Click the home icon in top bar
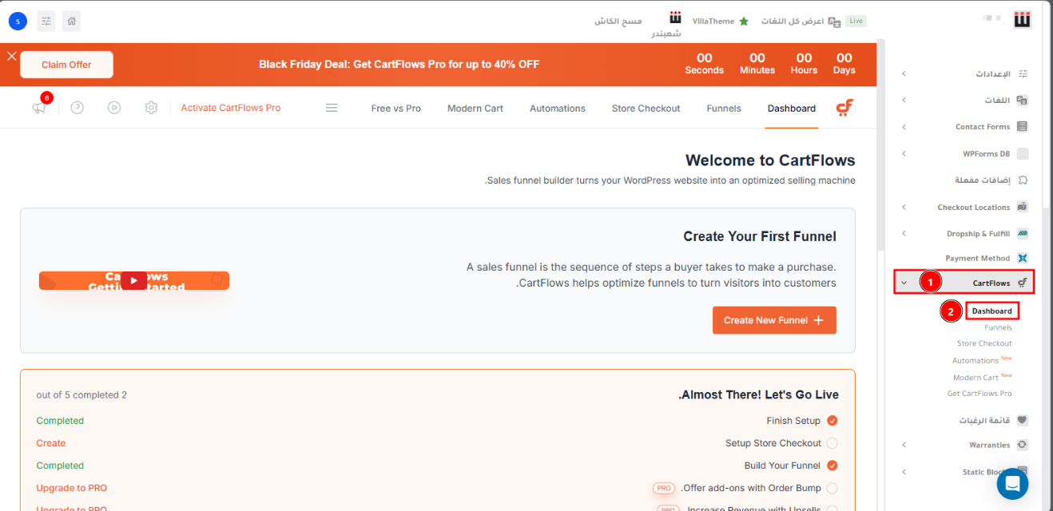 [71, 22]
